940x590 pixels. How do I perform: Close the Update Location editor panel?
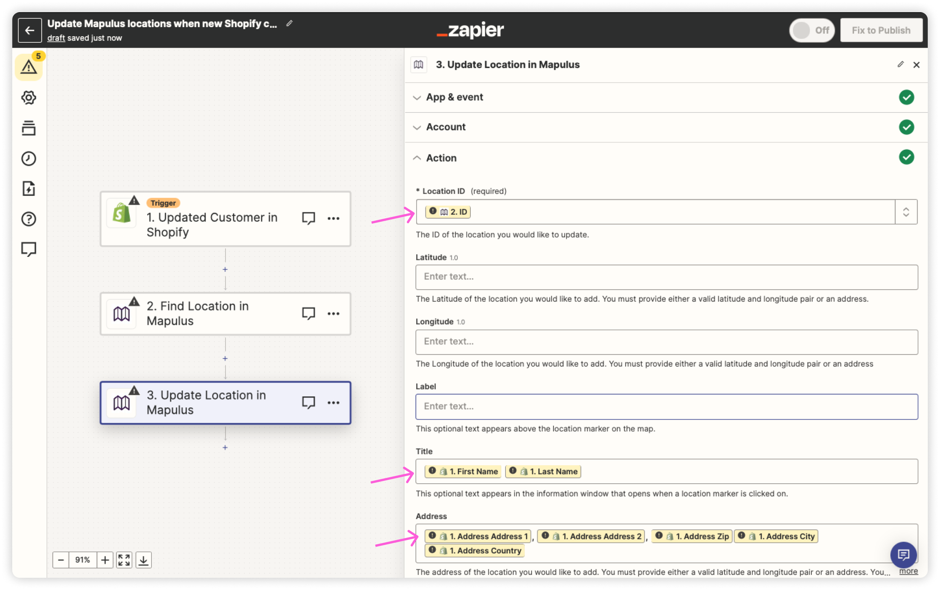917,65
